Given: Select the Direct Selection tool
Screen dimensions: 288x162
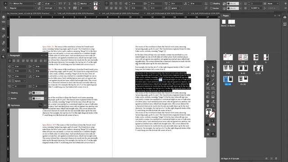Looking at the screenshot, I should (213, 67).
